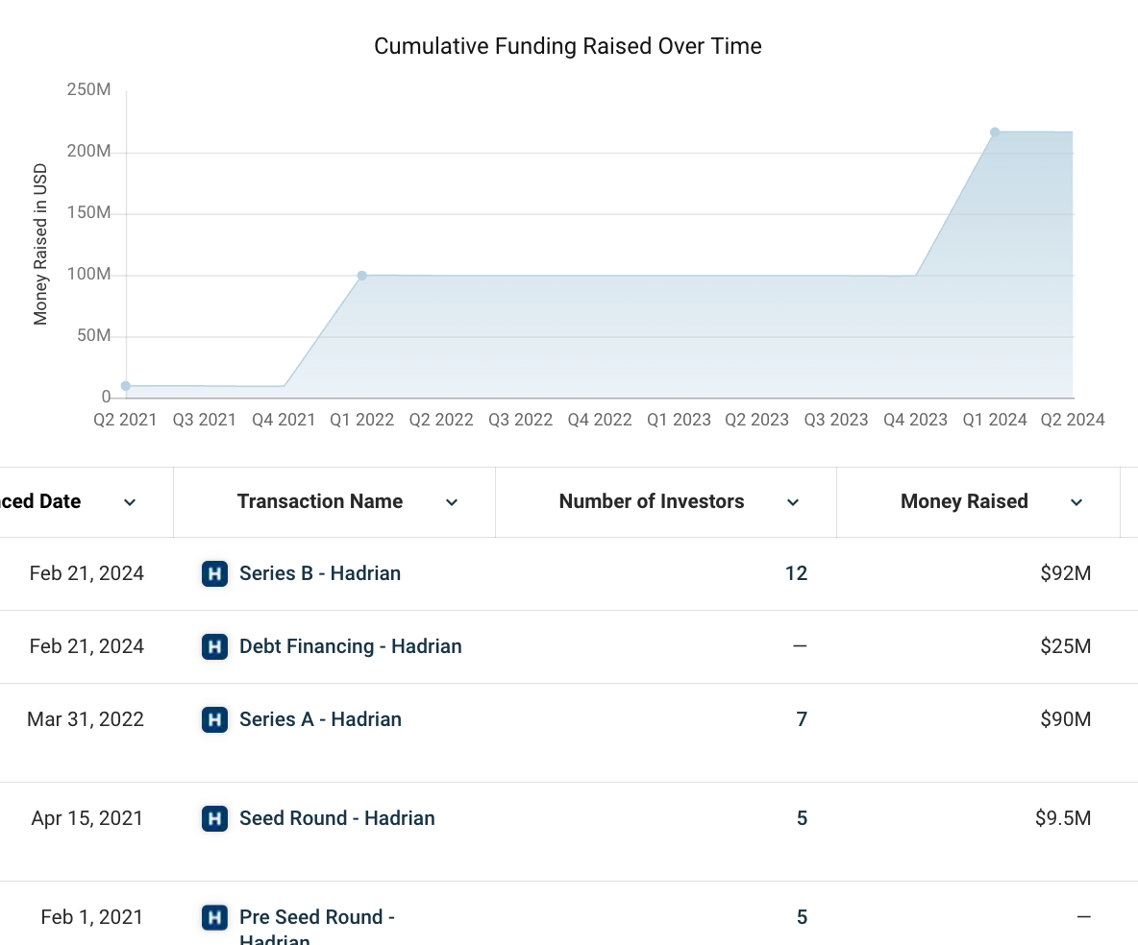Click Hadrian logo icon in Series A row
The height and width of the screenshot is (945, 1138).
[x=215, y=719]
